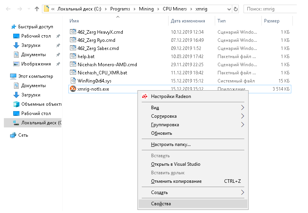
Task: Show the hidden breadcrumb path chevrons
Action: pos(53,9)
